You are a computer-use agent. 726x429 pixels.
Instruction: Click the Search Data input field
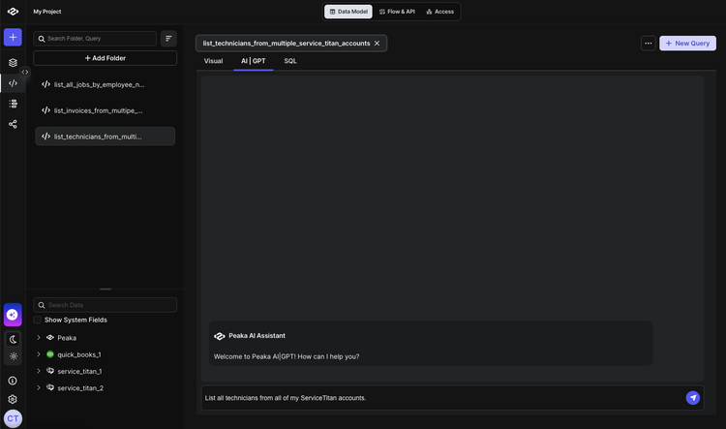[x=106, y=305]
